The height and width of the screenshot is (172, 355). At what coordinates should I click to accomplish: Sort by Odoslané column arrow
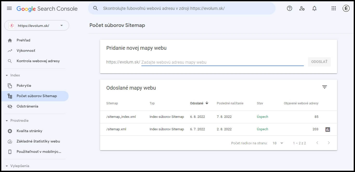point(207,103)
